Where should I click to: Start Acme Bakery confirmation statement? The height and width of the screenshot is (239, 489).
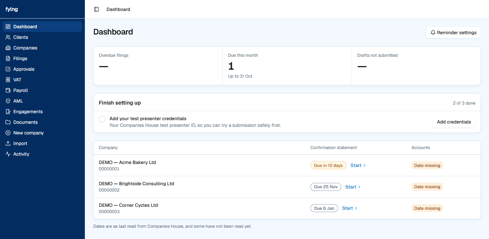[358, 165]
